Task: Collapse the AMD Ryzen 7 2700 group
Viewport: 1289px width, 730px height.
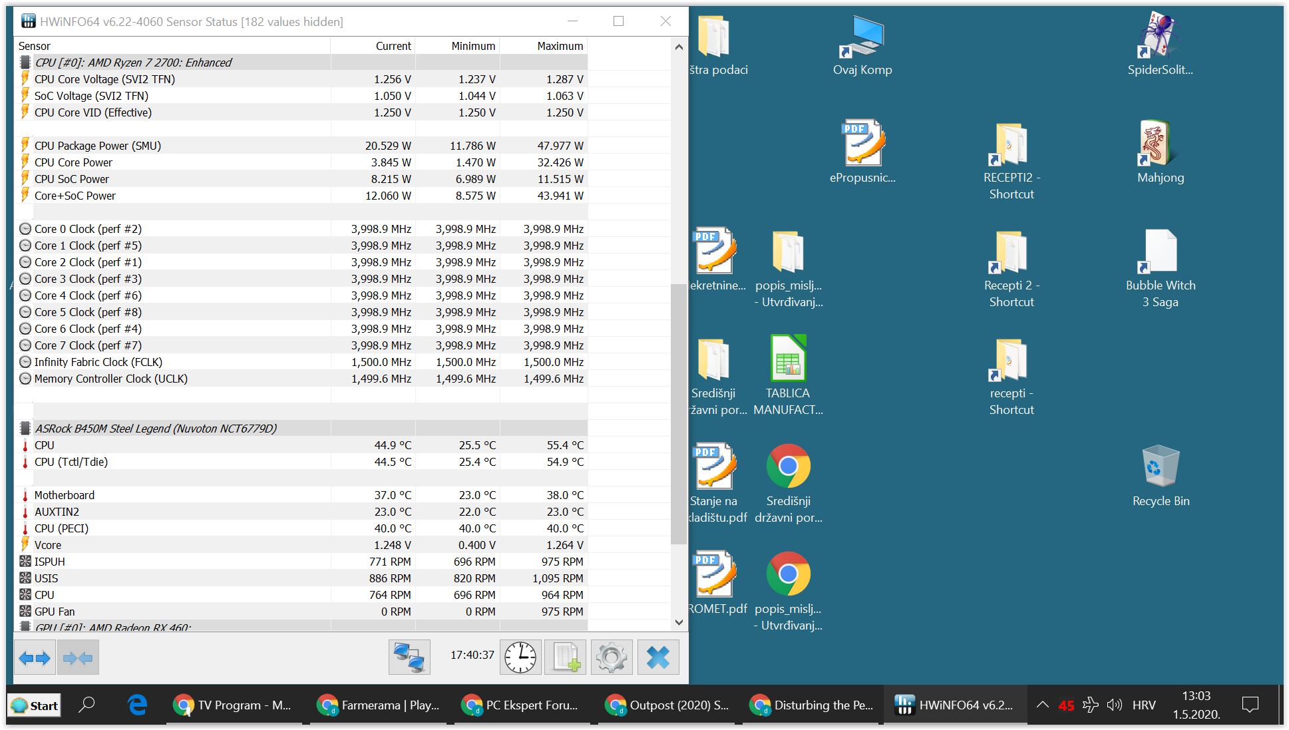Action: point(133,63)
